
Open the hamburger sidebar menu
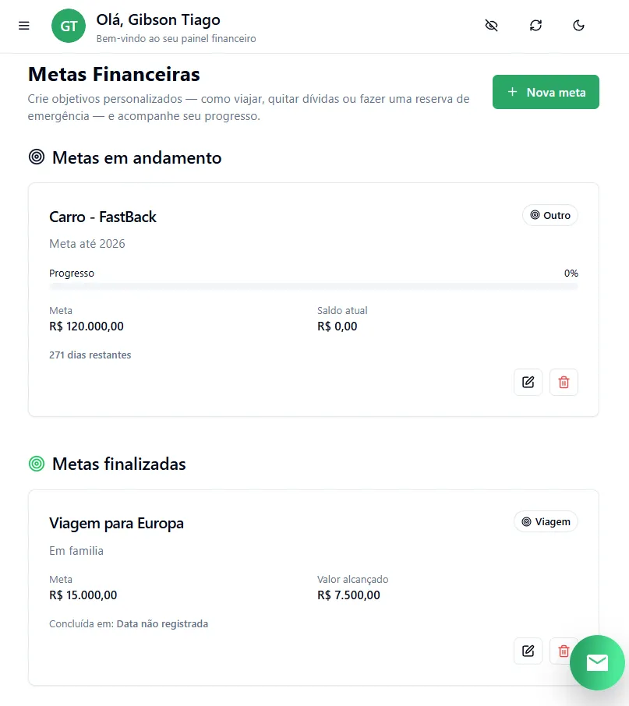[24, 26]
